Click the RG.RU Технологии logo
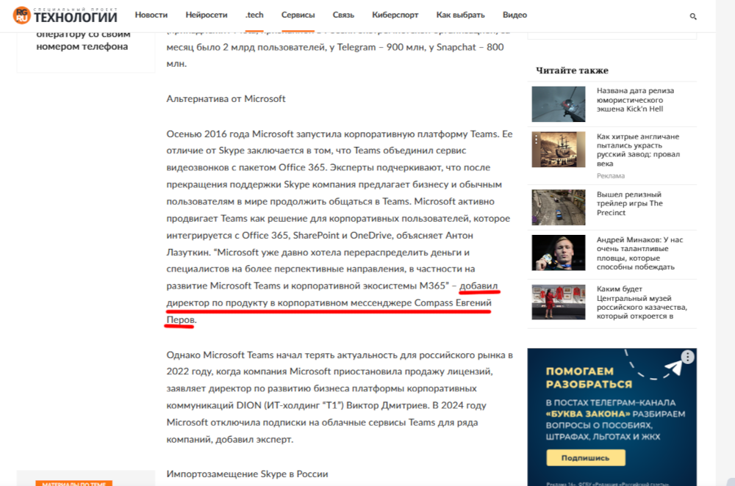The height and width of the screenshot is (486, 735). click(x=65, y=15)
